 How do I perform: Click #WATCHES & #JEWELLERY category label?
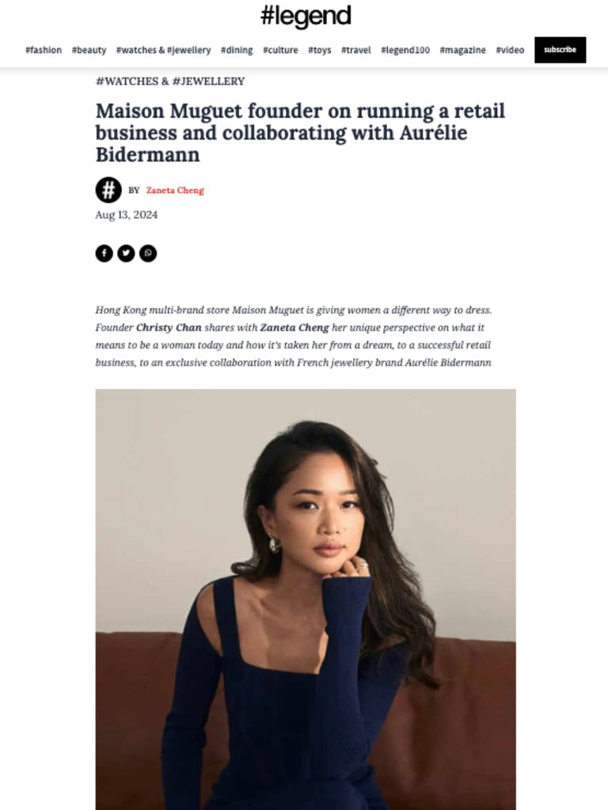pos(170,81)
